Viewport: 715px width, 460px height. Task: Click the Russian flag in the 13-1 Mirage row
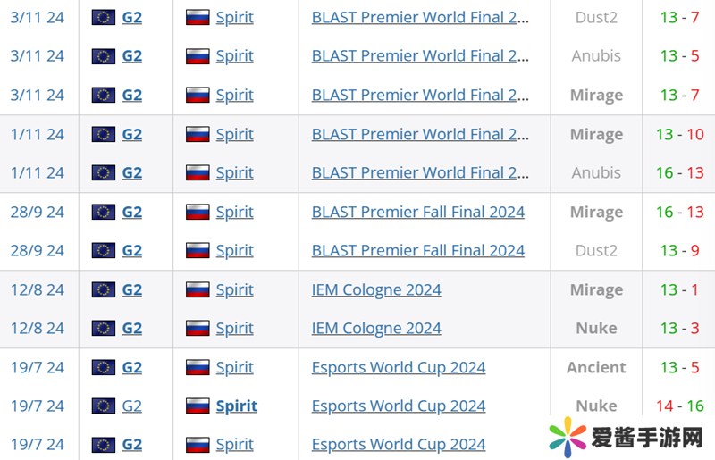point(198,290)
